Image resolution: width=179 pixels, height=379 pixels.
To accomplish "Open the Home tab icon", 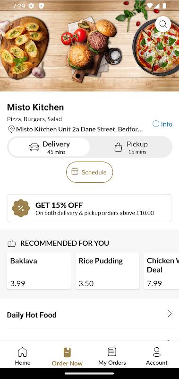I will (x=22, y=352).
